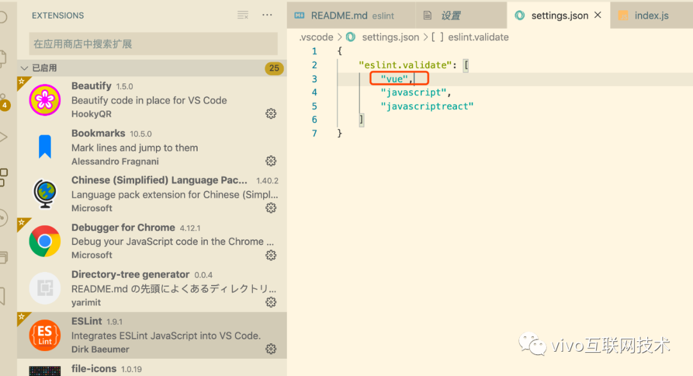Click the Debugger for Chrome logo
The height and width of the screenshot is (376, 693).
tap(45, 241)
